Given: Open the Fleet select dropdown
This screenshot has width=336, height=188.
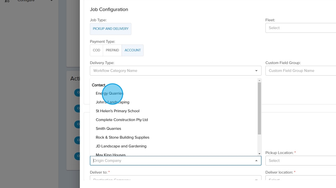Looking at the screenshot, I should point(300,28).
